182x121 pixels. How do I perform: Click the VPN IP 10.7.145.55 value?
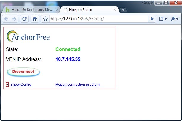[x=68, y=59]
